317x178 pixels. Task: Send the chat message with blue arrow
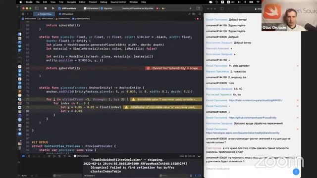coord(296,172)
